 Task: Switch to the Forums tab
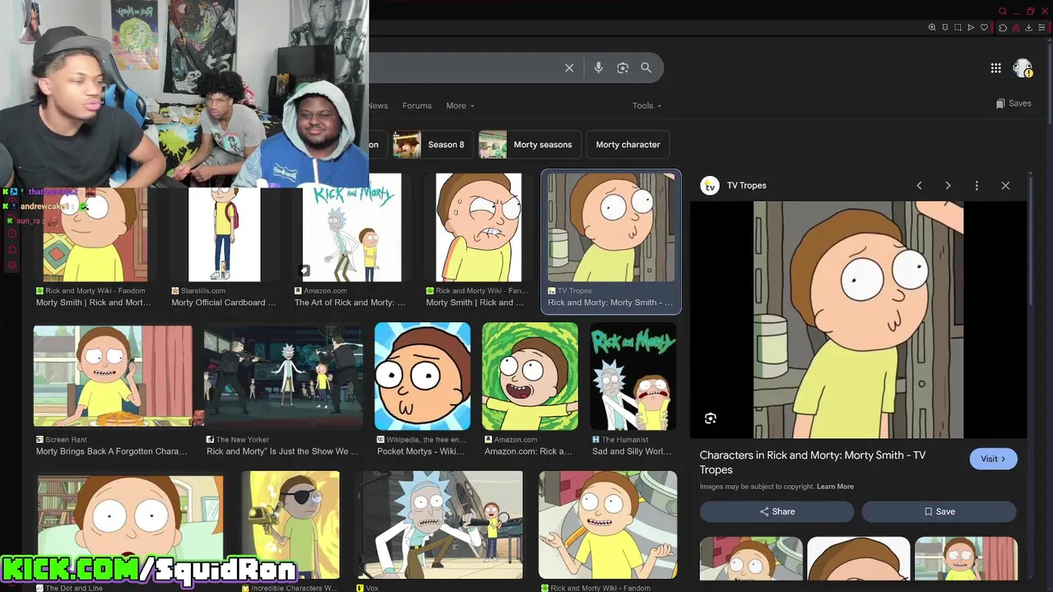coord(417,105)
